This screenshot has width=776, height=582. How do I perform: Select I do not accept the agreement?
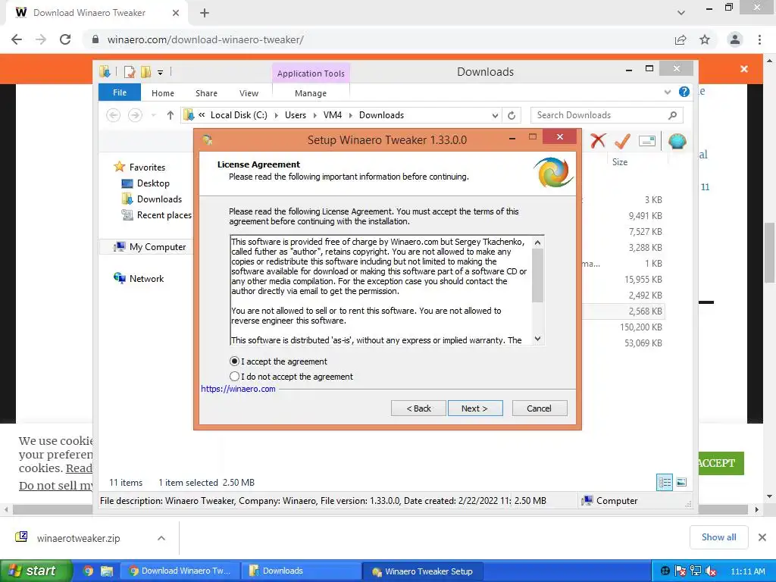coord(235,377)
